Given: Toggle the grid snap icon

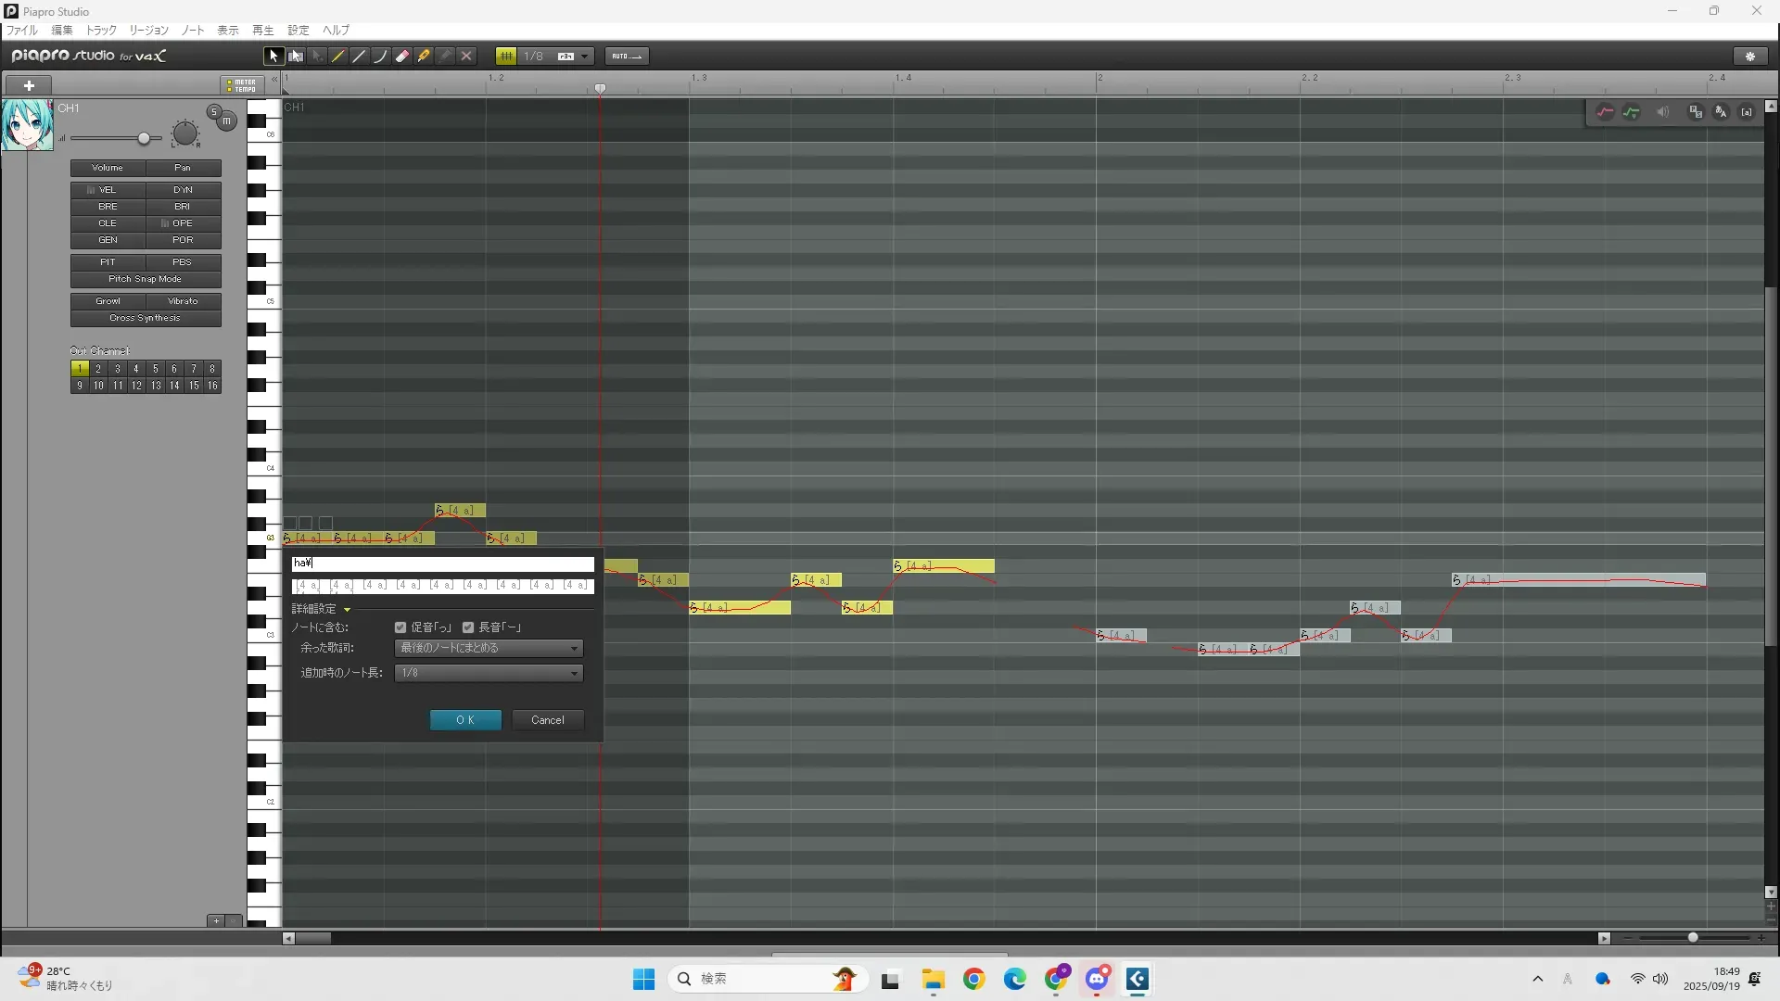Looking at the screenshot, I should tap(506, 56).
